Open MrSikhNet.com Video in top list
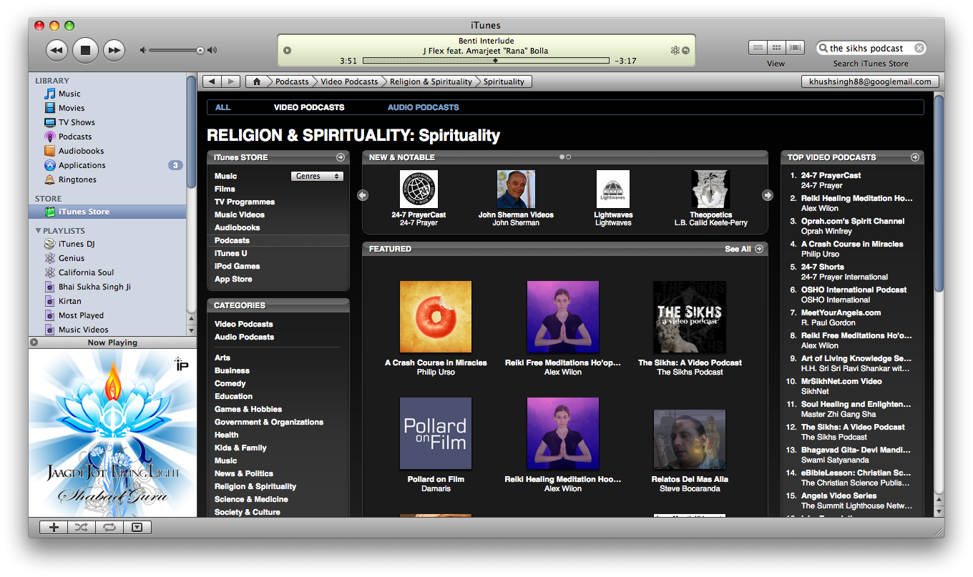Screen dimensions: 973x577 point(841,381)
